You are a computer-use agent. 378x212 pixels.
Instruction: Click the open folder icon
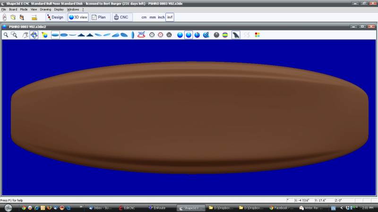(x=13, y=17)
